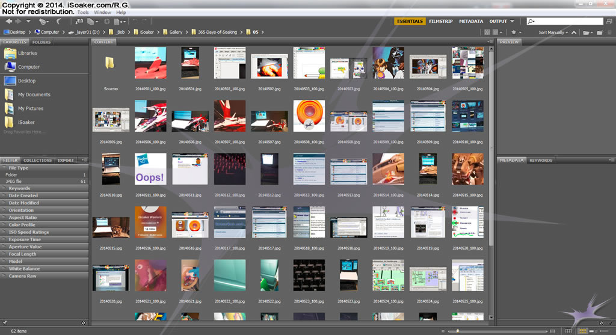Click the iSoaker path bar segment
616x335 pixels.
(x=144, y=32)
